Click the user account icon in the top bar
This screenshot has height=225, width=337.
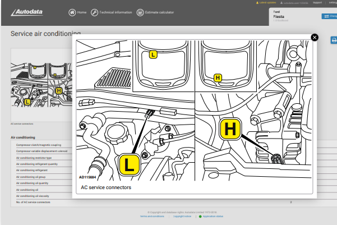click(281, 3)
